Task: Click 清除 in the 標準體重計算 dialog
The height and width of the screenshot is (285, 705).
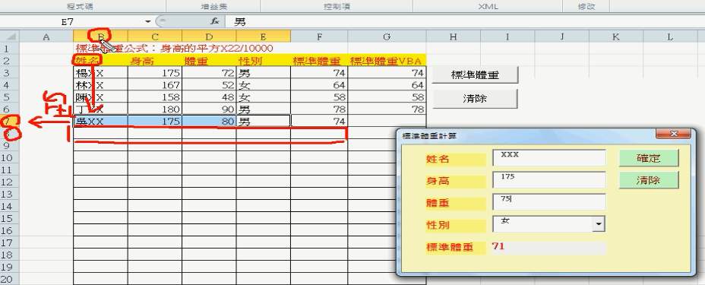Action: click(x=648, y=180)
